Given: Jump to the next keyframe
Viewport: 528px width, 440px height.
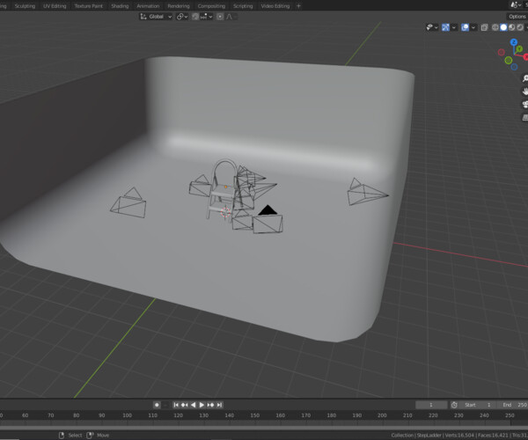Looking at the screenshot, I should pyautogui.click(x=210, y=405).
